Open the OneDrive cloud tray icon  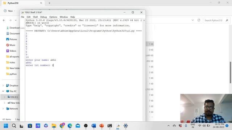(x=174, y=126)
